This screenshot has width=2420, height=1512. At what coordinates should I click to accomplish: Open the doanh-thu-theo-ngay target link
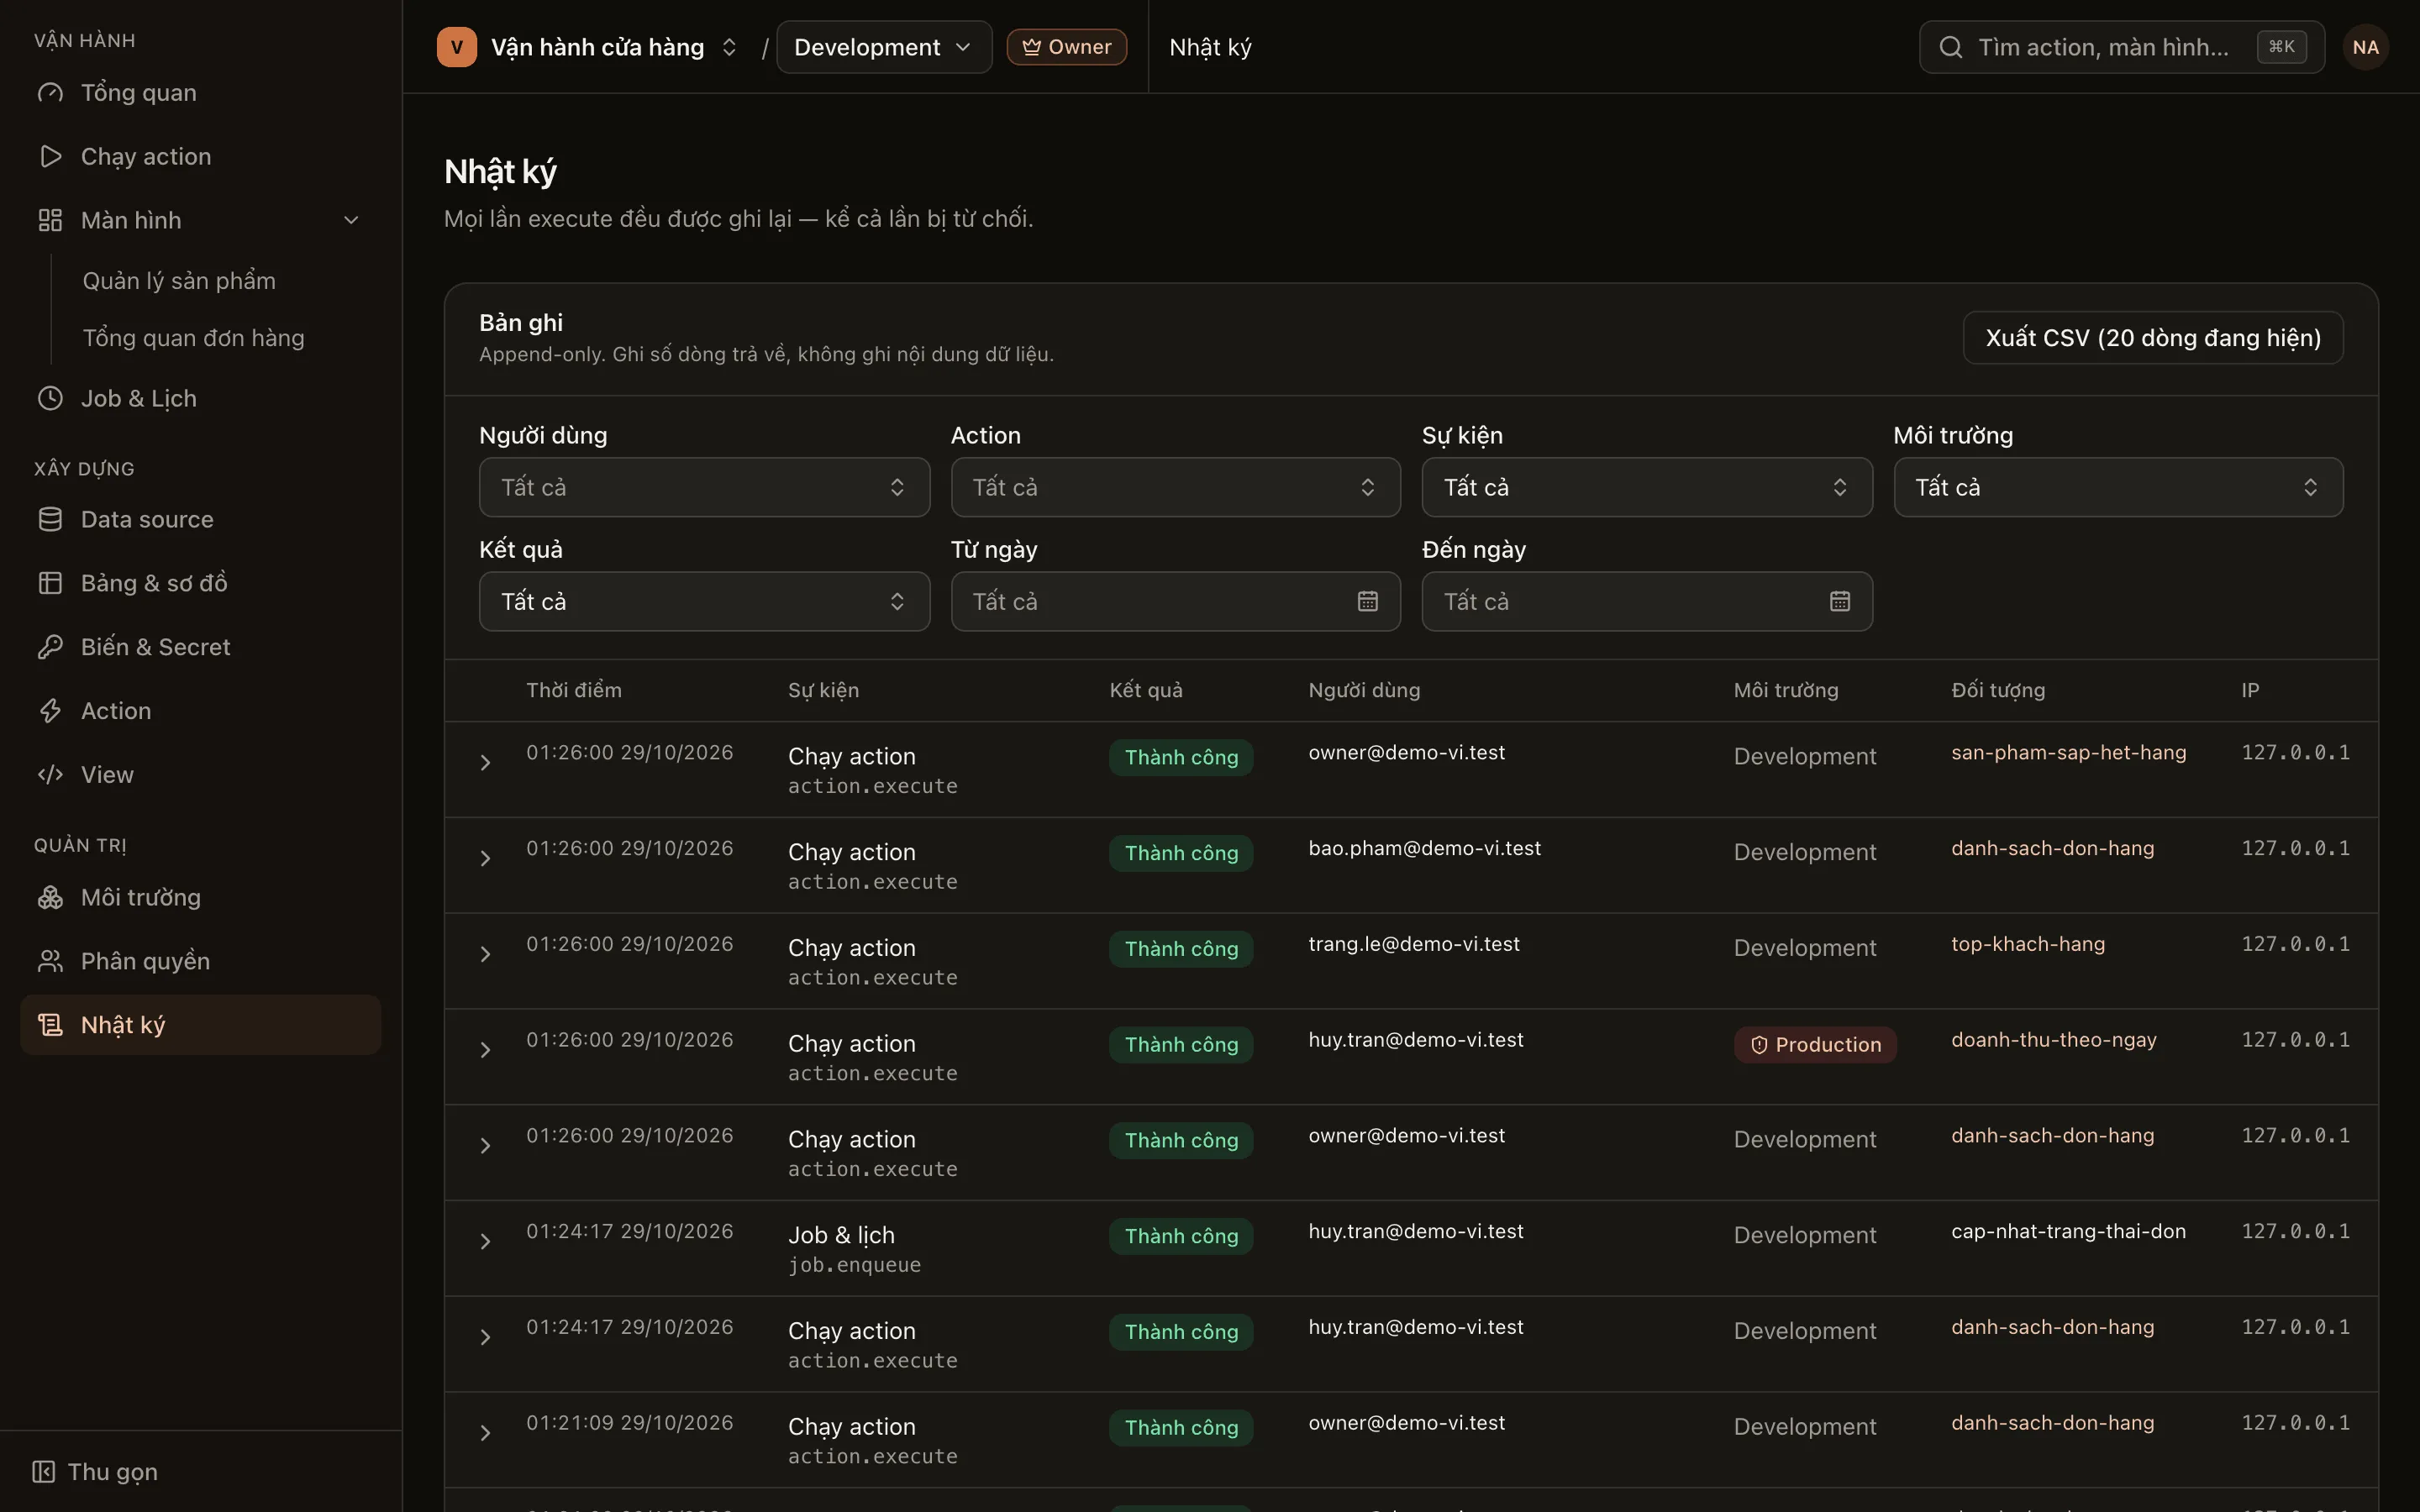click(2054, 1040)
